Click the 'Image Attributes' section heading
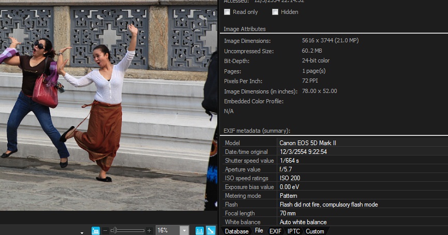This screenshot has width=448, height=235. pyautogui.click(x=245, y=29)
